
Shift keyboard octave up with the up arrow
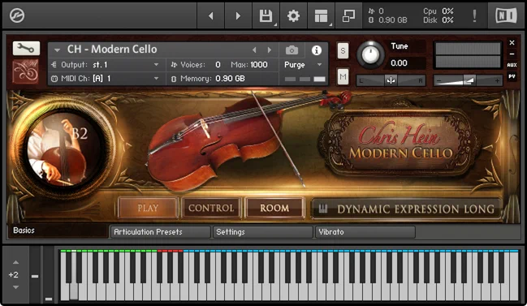click(15, 262)
